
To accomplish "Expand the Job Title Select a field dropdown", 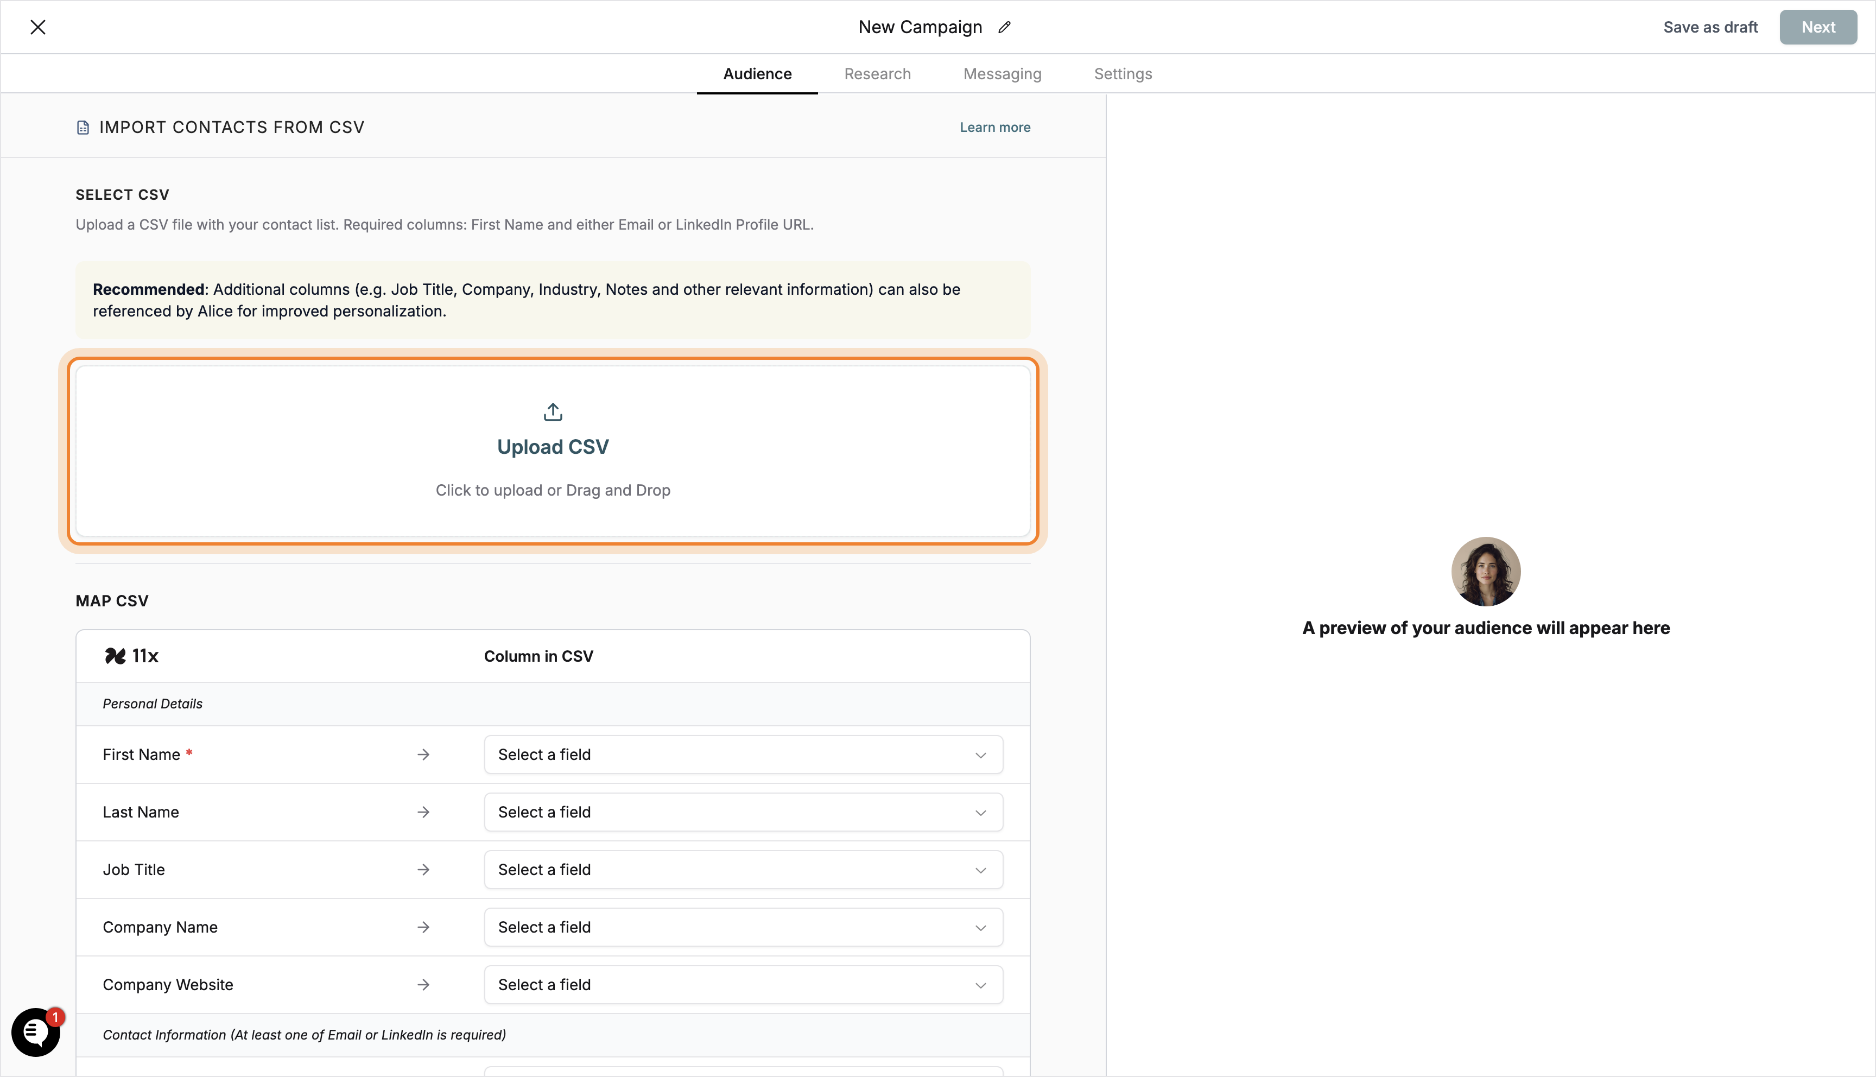I will (743, 869).
